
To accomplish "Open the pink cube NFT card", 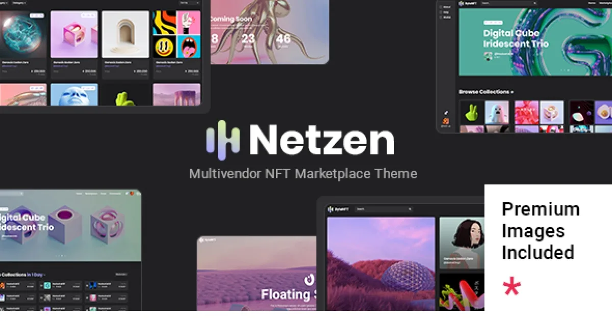I will [x=74, y=44].
